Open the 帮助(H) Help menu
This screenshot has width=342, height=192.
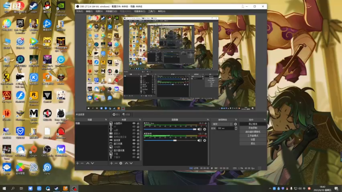click(x=162, y=12)
